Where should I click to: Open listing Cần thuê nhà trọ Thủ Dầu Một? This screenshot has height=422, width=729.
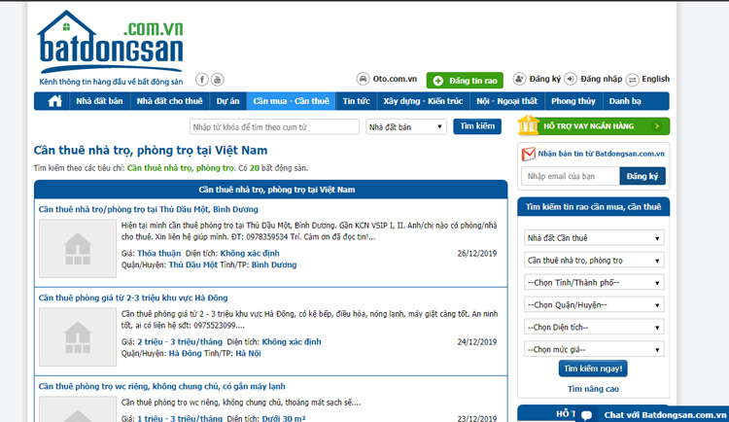coord(149,209)
